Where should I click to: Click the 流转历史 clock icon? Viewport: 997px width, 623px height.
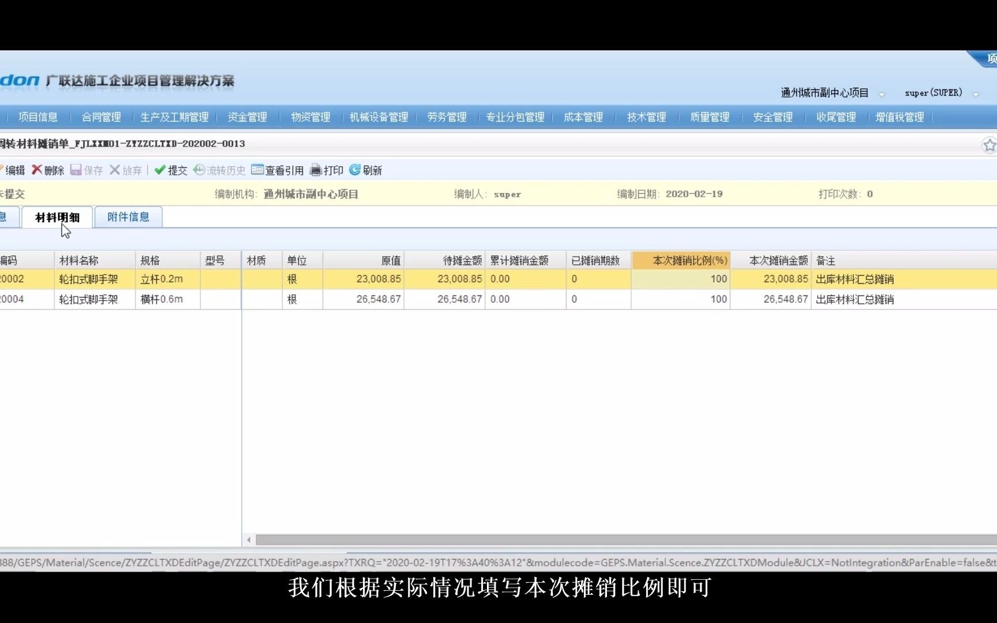tap(199, 170)
